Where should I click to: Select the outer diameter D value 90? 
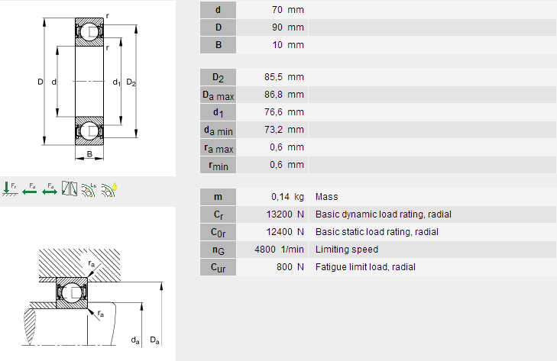point(277,27)
